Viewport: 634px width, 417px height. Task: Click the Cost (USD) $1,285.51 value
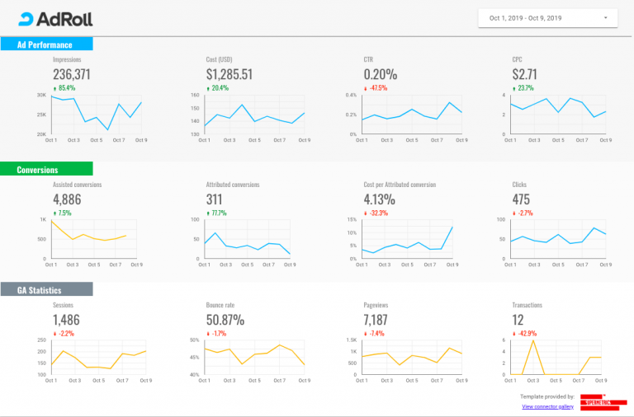click(229, 74)
